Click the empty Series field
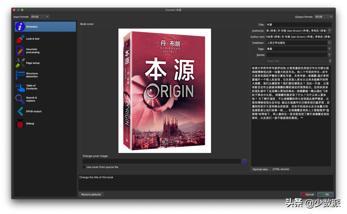 (297, 55)
